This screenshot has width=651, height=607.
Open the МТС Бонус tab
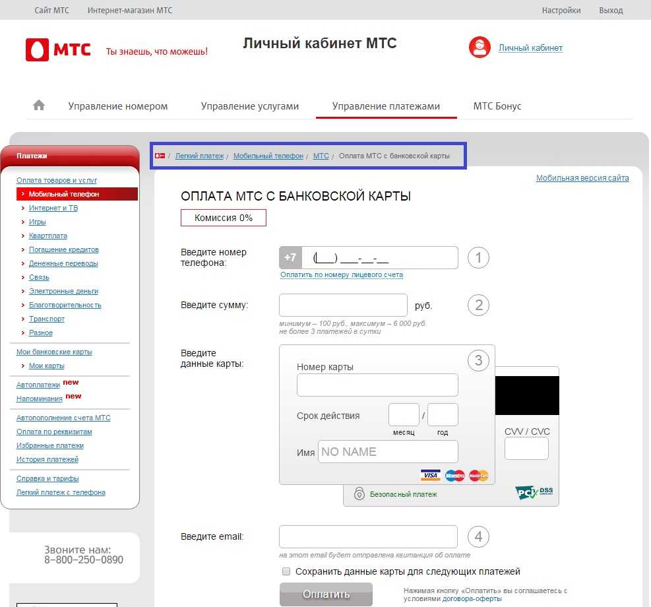497,106
